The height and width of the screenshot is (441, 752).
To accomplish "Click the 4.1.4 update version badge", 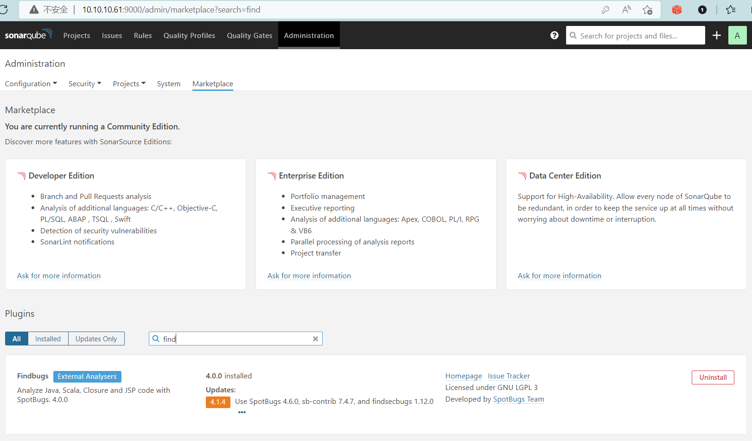I will point(218,402).
